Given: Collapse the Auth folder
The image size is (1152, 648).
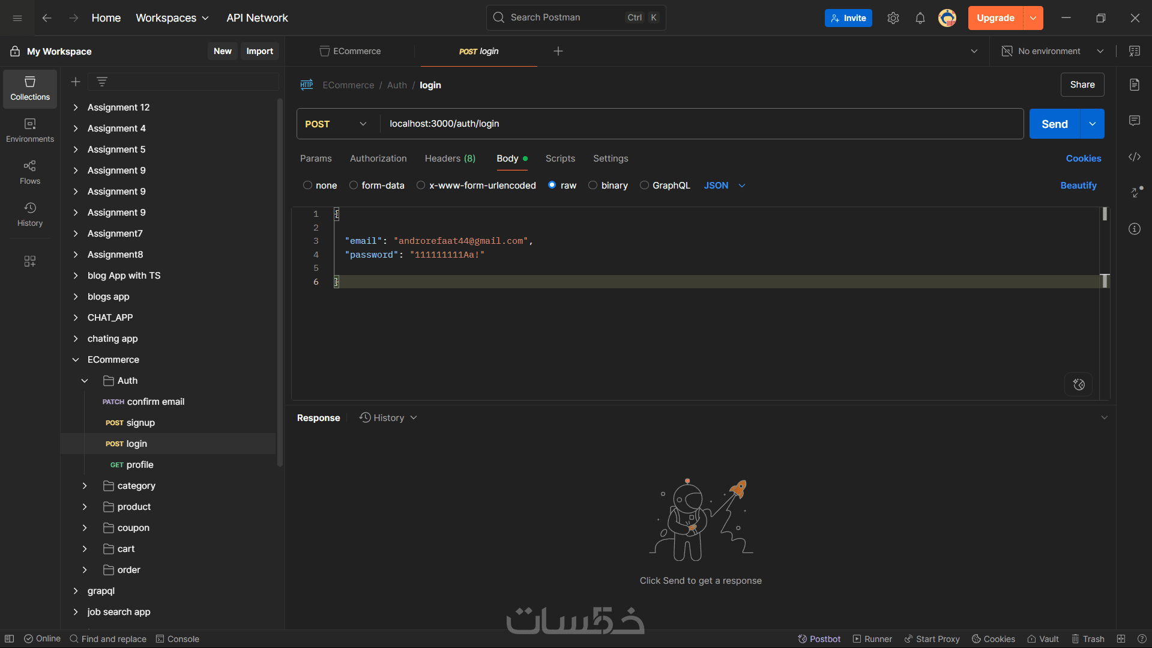Looking at the screenshot, I should click(x=85, y=381).
